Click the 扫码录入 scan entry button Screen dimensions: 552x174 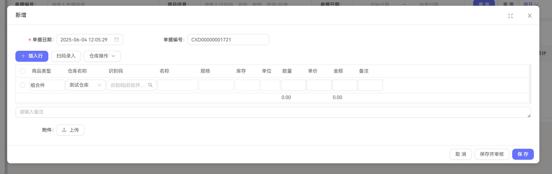tap(66, 56)
